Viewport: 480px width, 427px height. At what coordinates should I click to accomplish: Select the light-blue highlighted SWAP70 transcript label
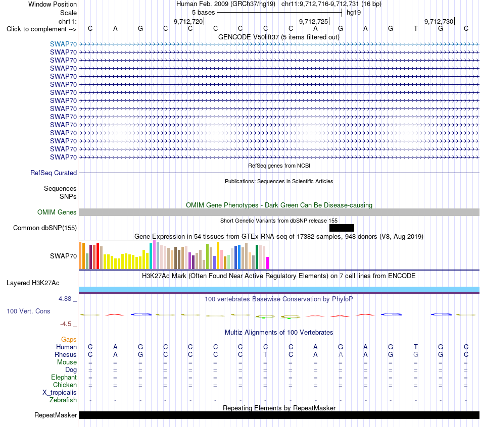point(63,44)
